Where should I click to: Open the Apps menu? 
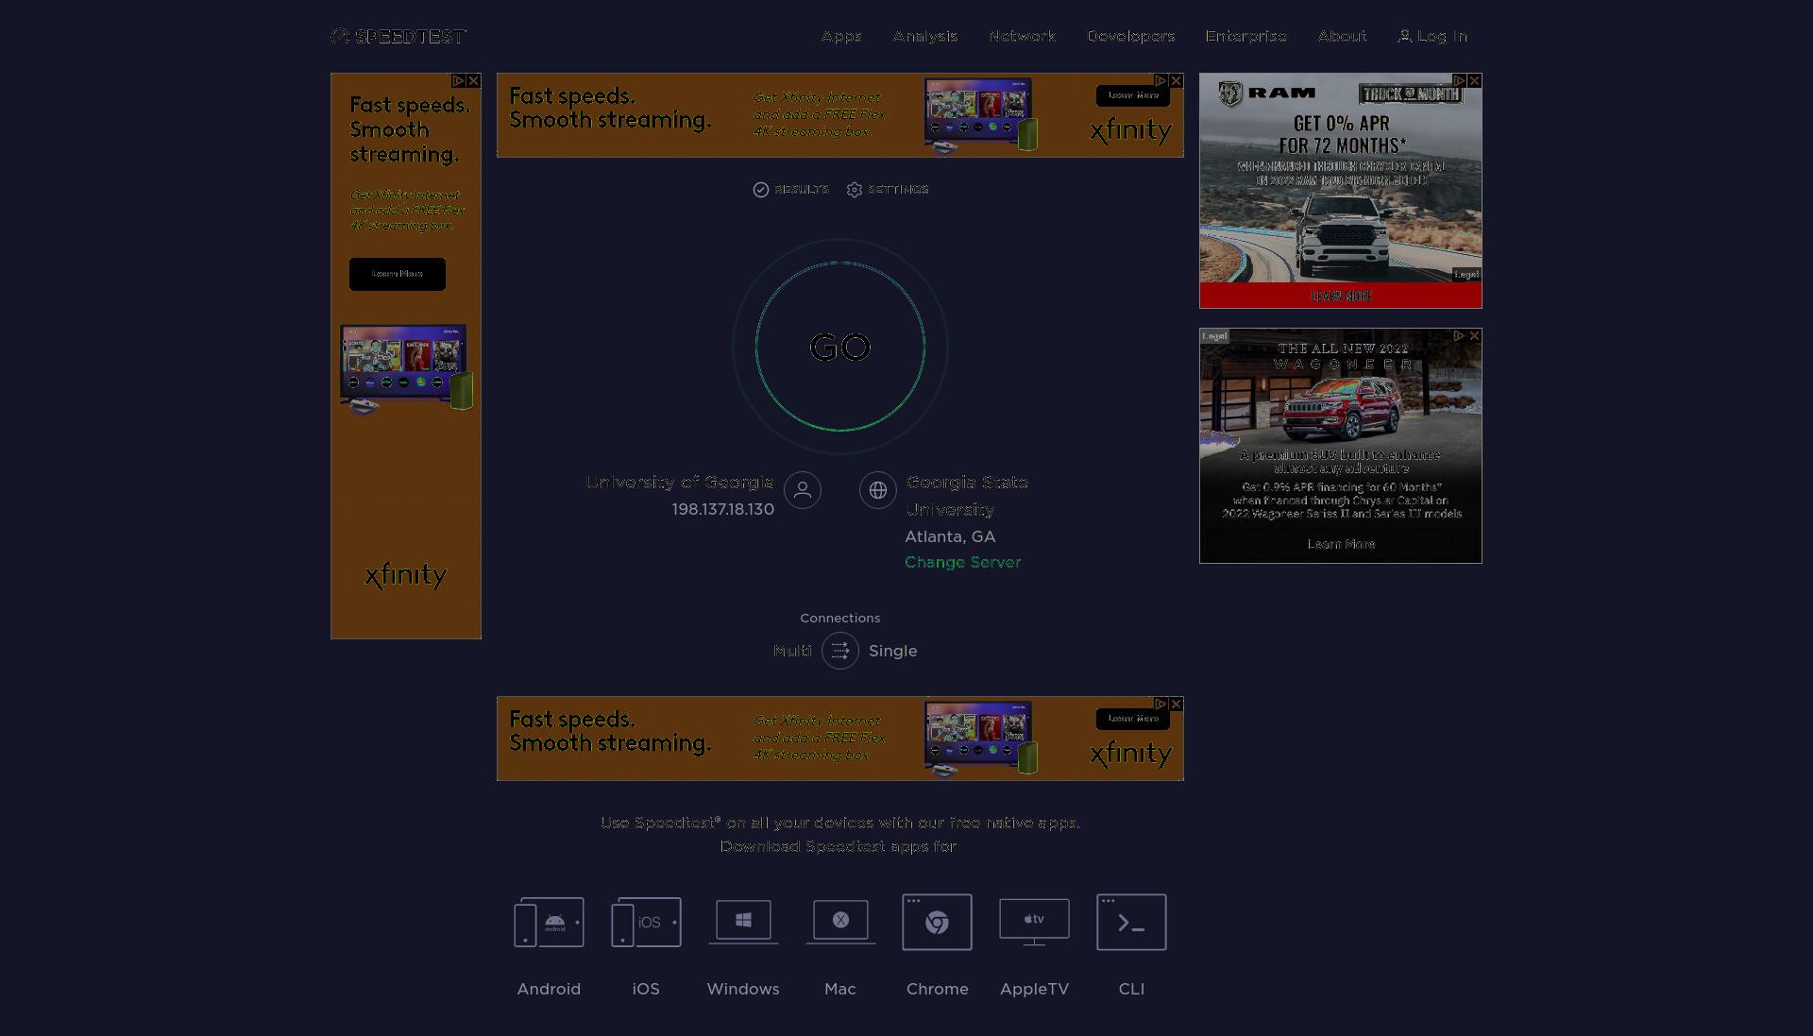[841, 36]
